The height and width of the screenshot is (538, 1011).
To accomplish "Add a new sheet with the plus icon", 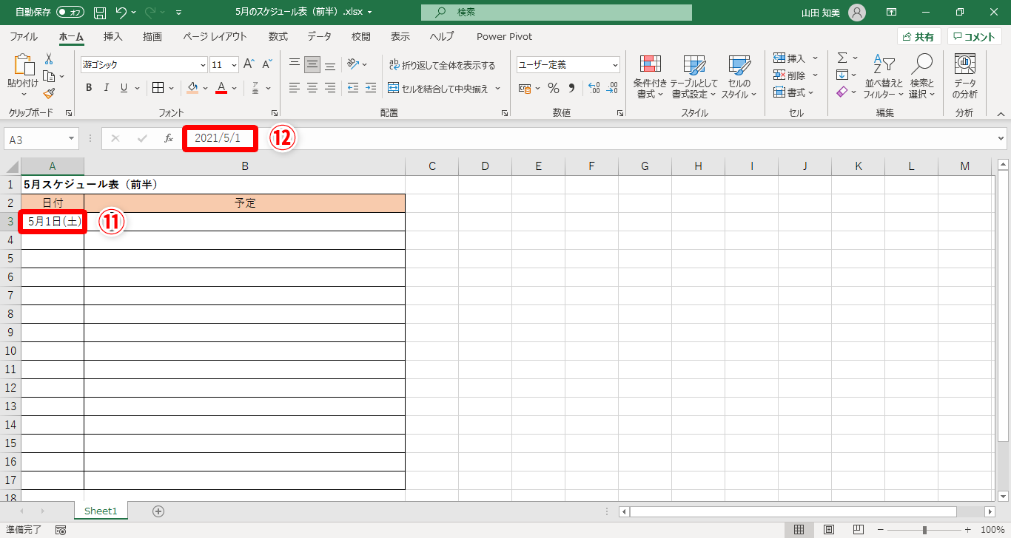I will [158, 511].
